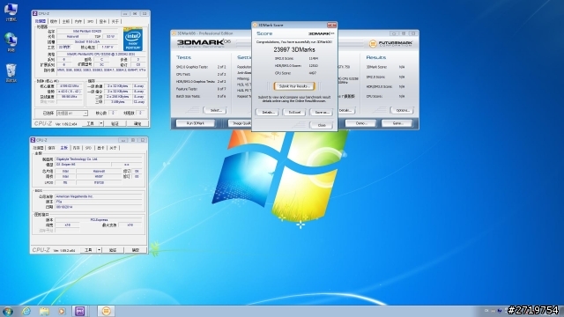Click the To Excel button

[x=294, y=113]
